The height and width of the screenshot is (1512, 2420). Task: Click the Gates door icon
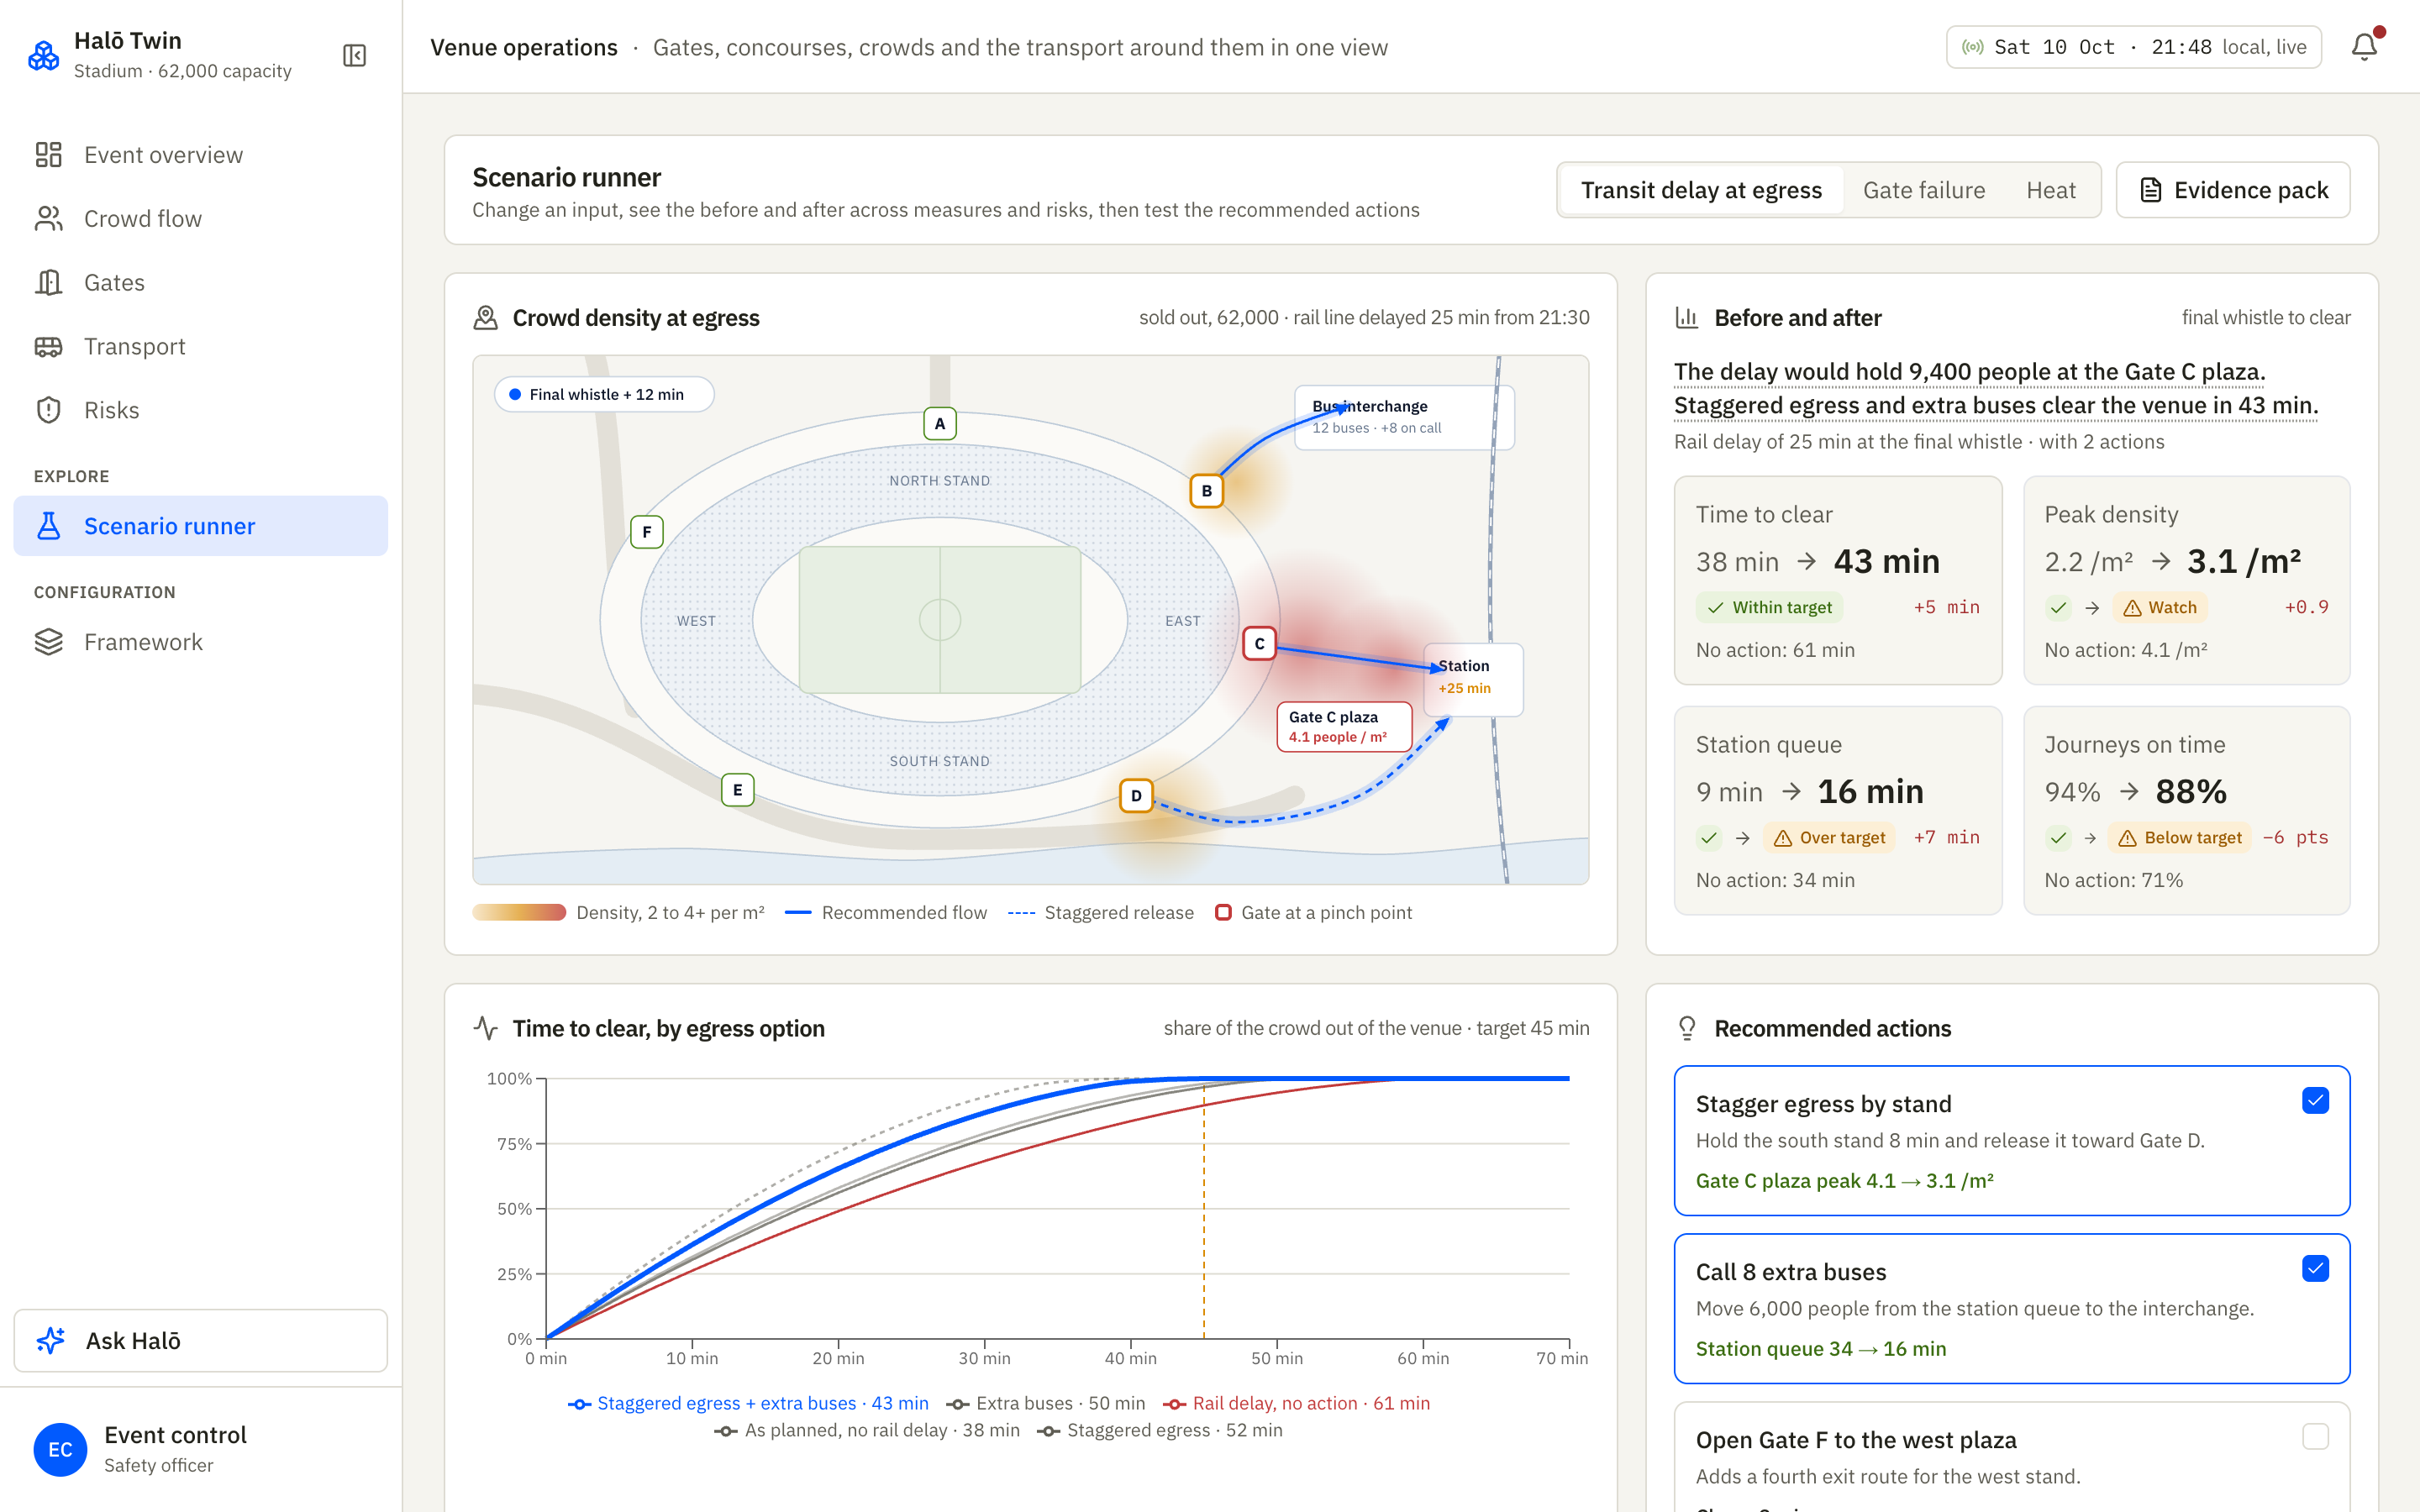48,282
